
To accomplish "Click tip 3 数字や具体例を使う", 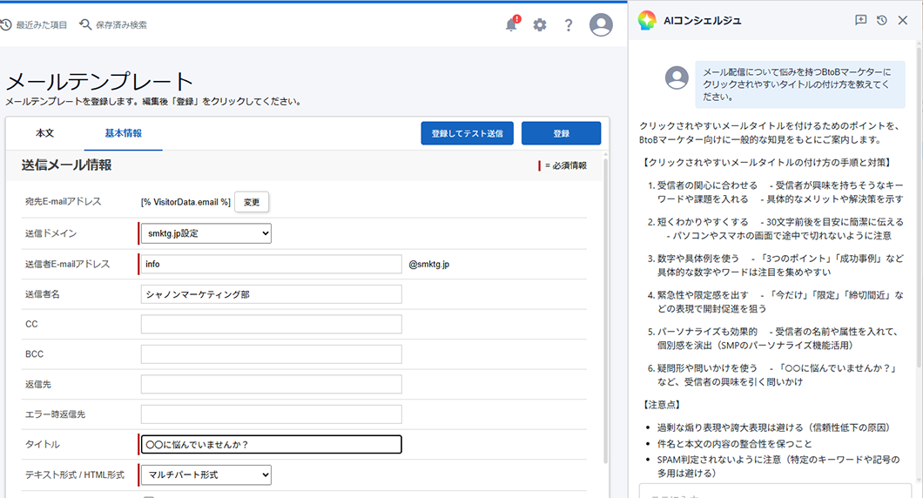I will 775,265.
